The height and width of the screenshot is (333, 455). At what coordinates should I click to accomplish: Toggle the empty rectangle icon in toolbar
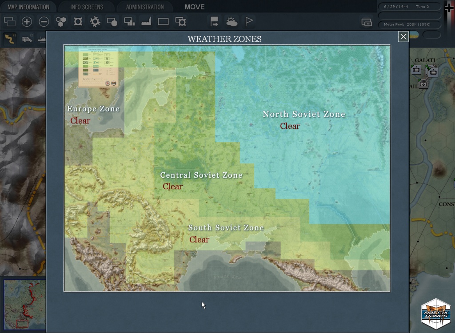coord(163,21)
